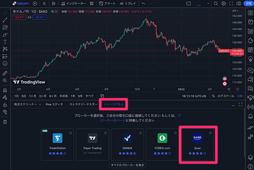Open the indicator templates grid

pos(92,4)
